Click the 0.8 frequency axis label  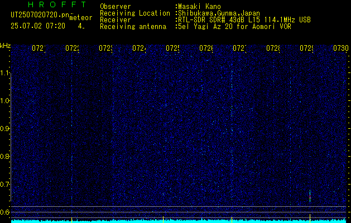(5, 156)
